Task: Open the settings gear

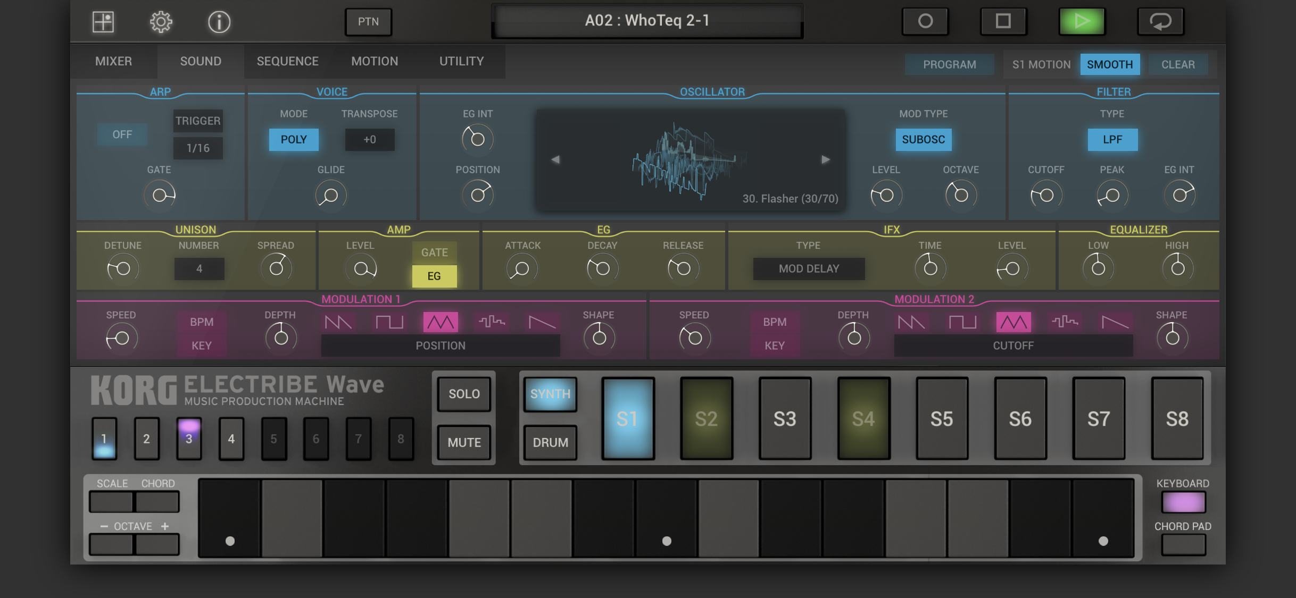Action: point(161,22)
